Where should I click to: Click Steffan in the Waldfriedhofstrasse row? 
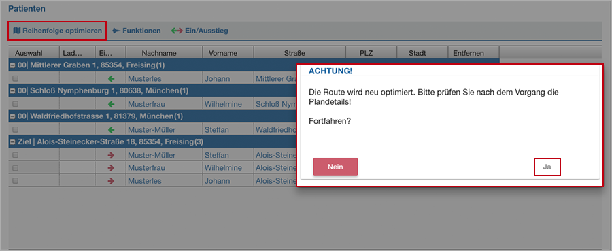[x=217, y=130]
